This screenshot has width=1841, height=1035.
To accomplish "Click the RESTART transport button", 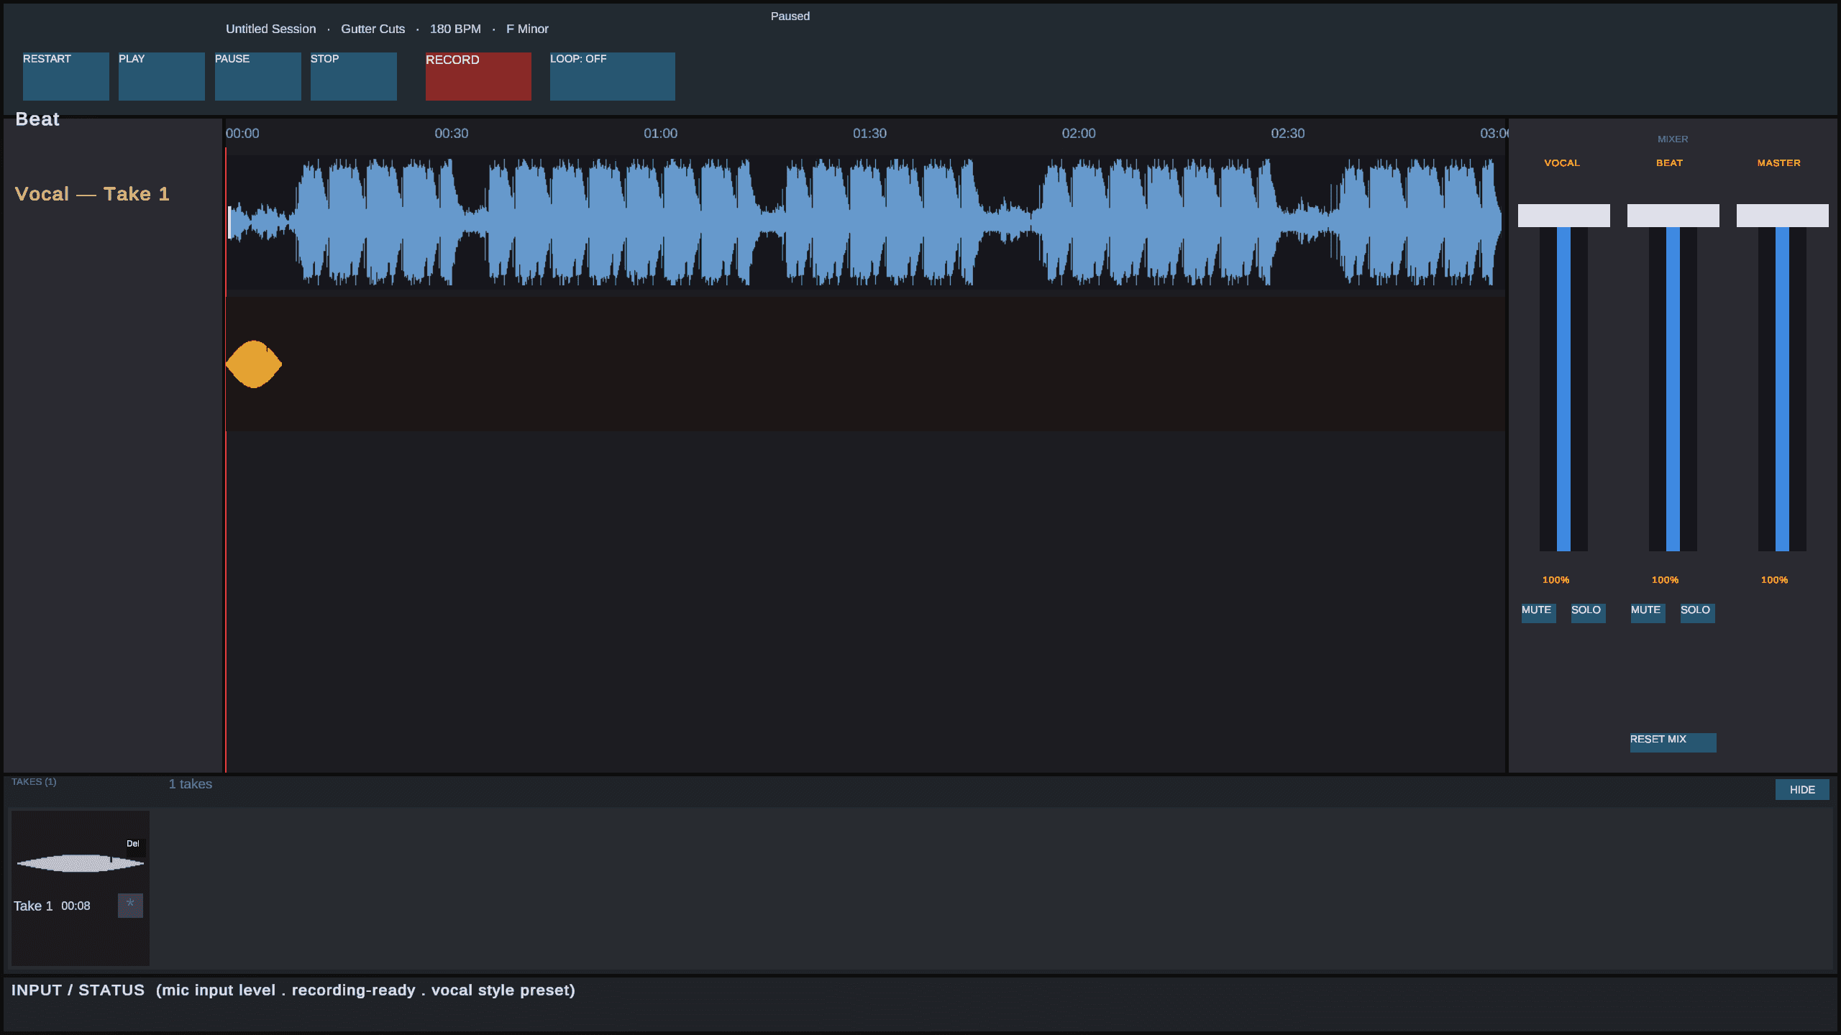I will pyautogui.click(x=65, y=76).
